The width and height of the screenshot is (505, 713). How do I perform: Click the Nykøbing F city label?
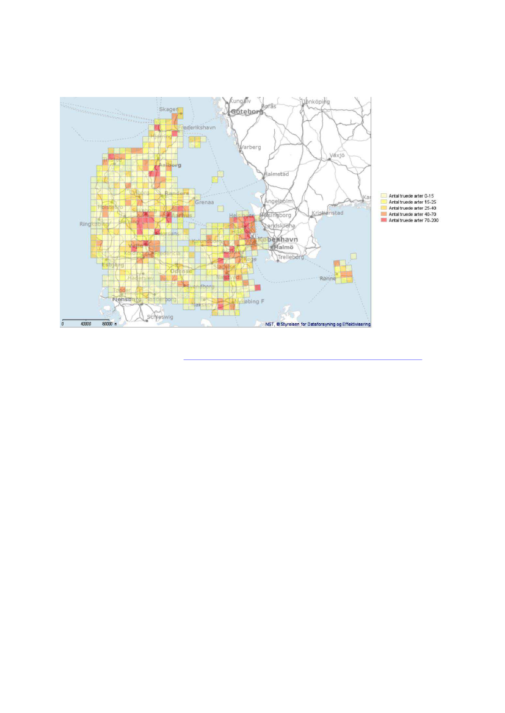coord(249,301)
